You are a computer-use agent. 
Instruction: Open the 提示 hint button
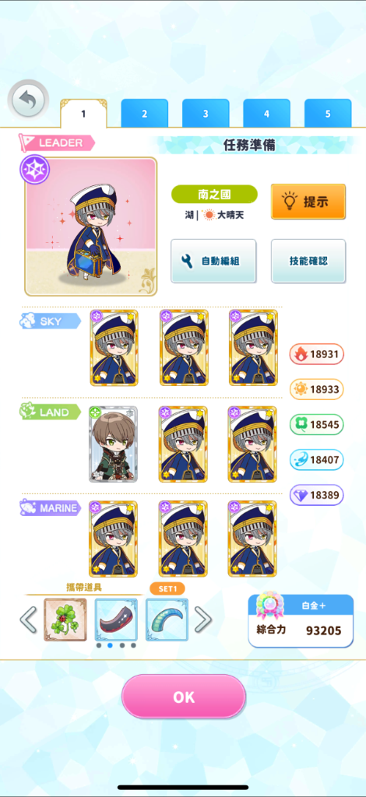(x=308, y=202)
